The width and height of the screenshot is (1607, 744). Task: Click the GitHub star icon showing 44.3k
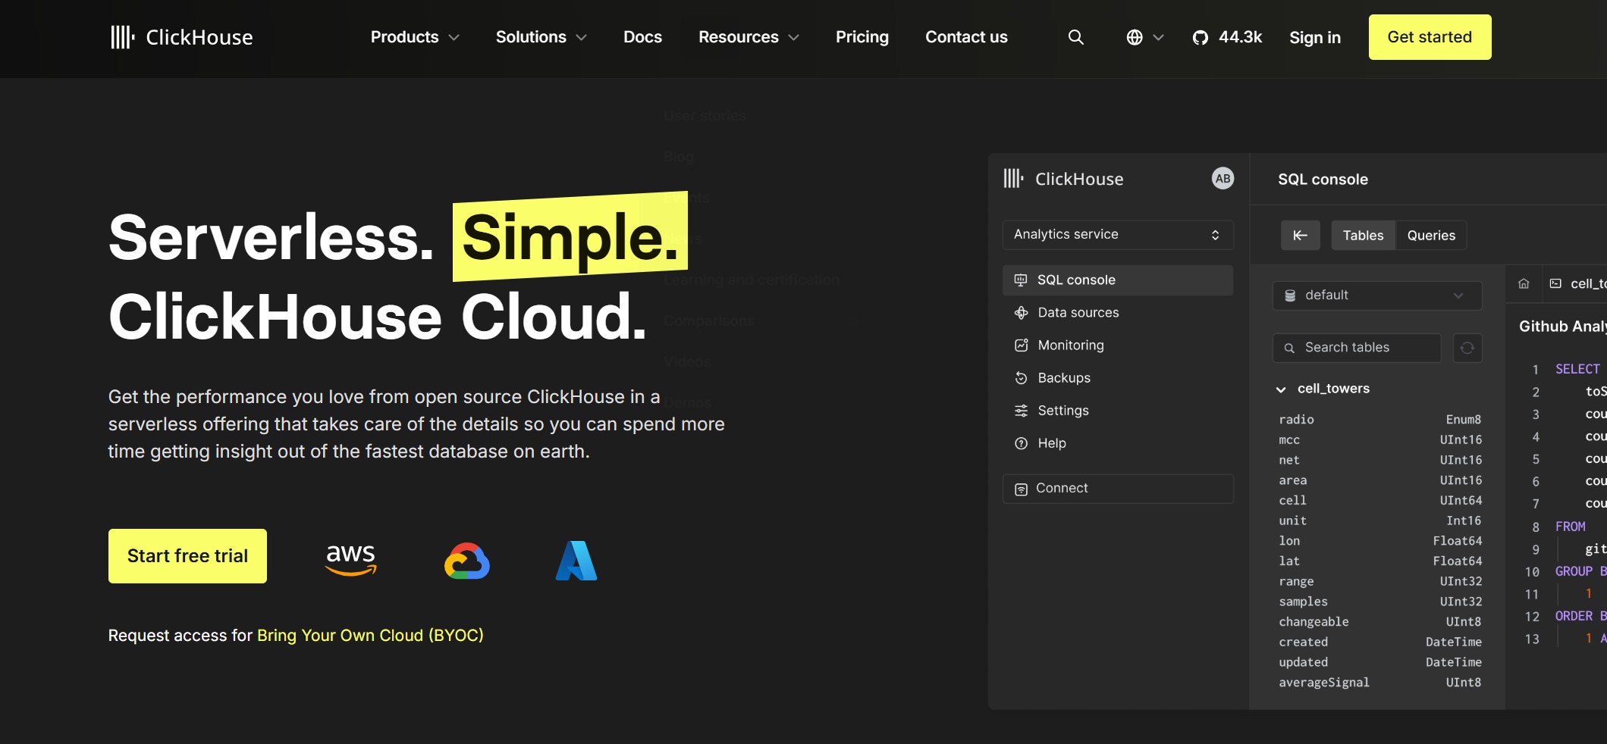coord(1201,36)
